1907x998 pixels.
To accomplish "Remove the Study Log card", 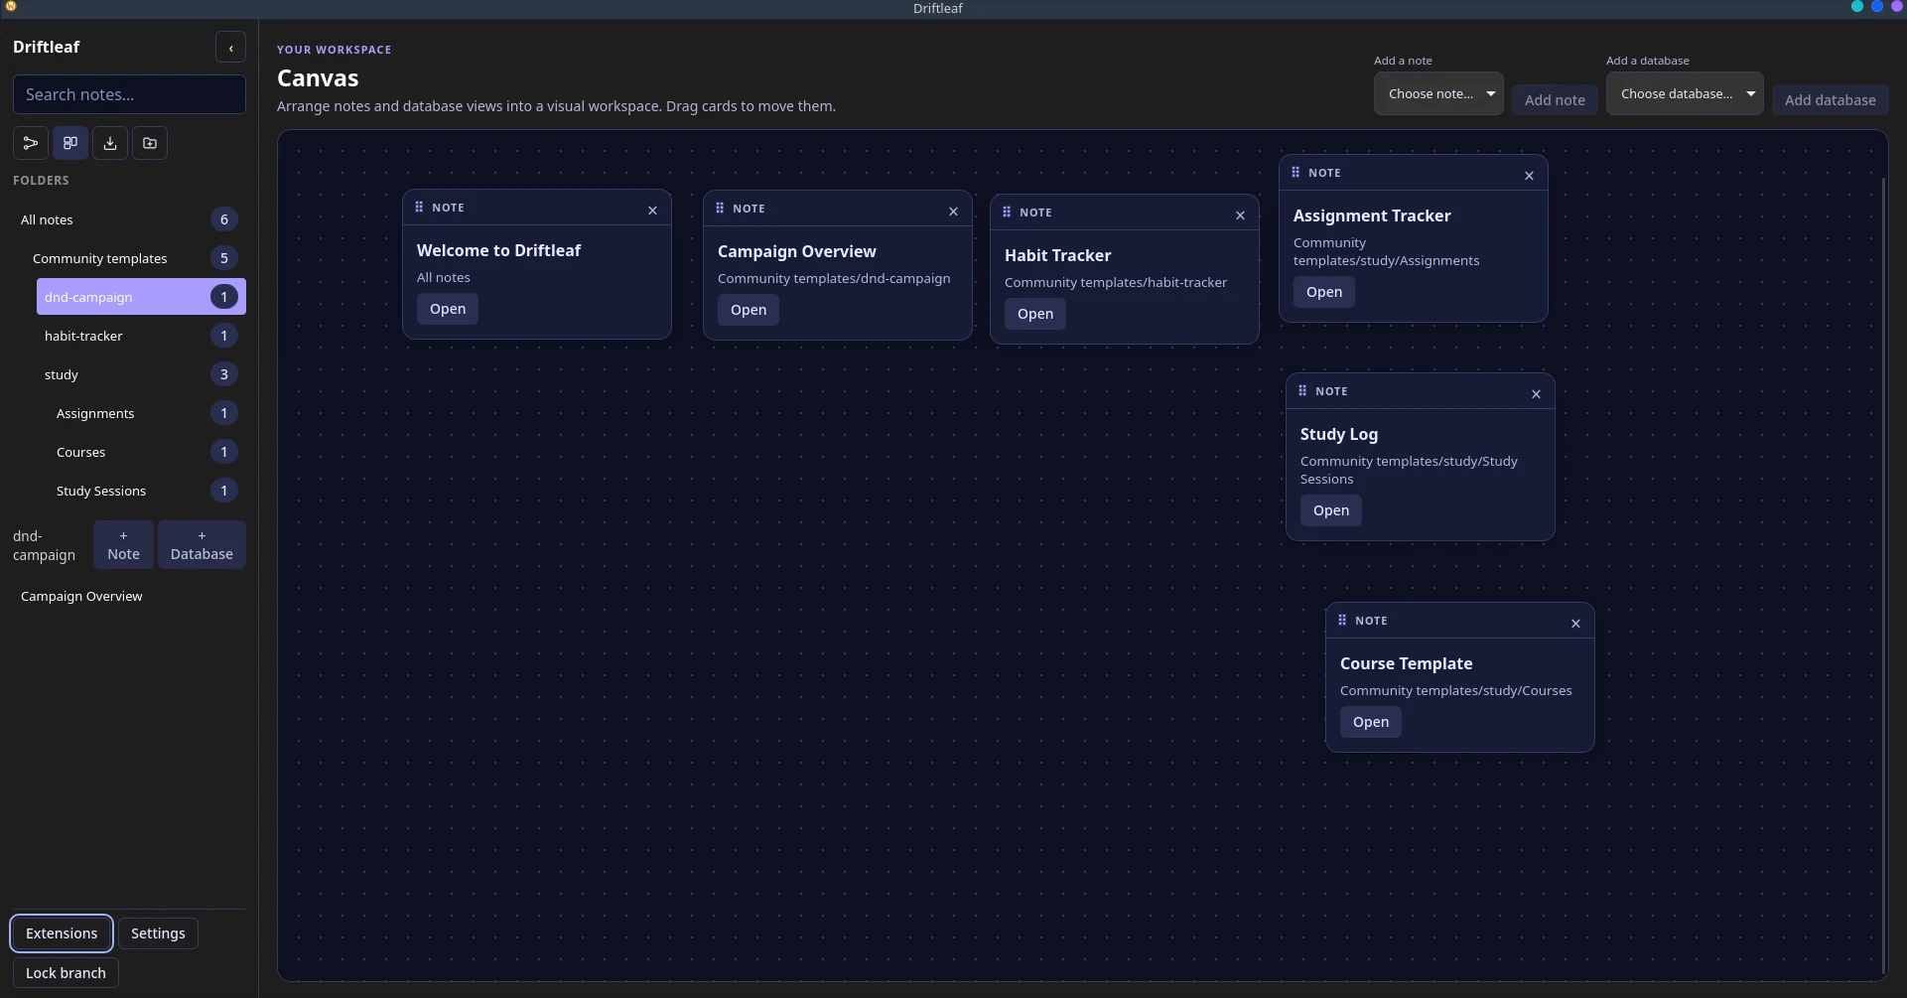I will (1536, 394).
